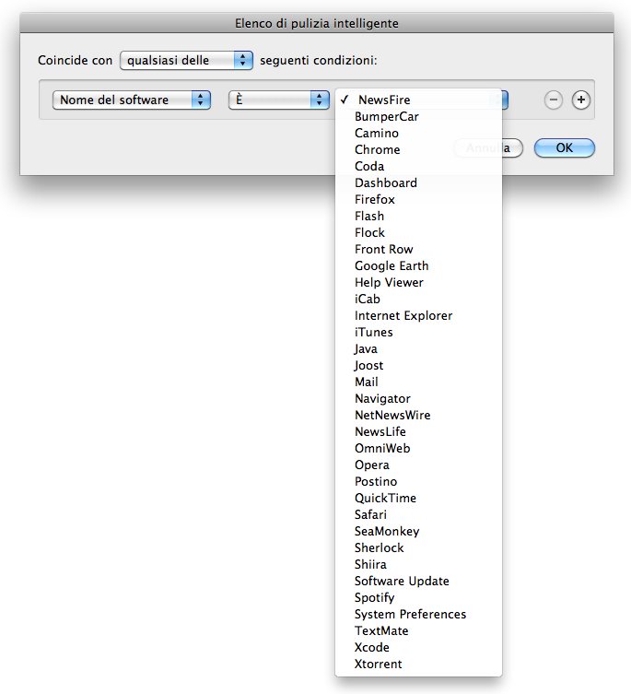This screenshot has width=631, height=694.
Task: Select Coda in the software menu
Action: (x=418, y=167)
